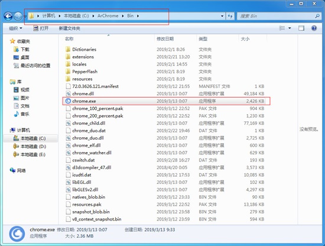Select the Dictionaries folder icon
Image resolution: width=325 pixels, height=246 pixels.
point(68,49)
